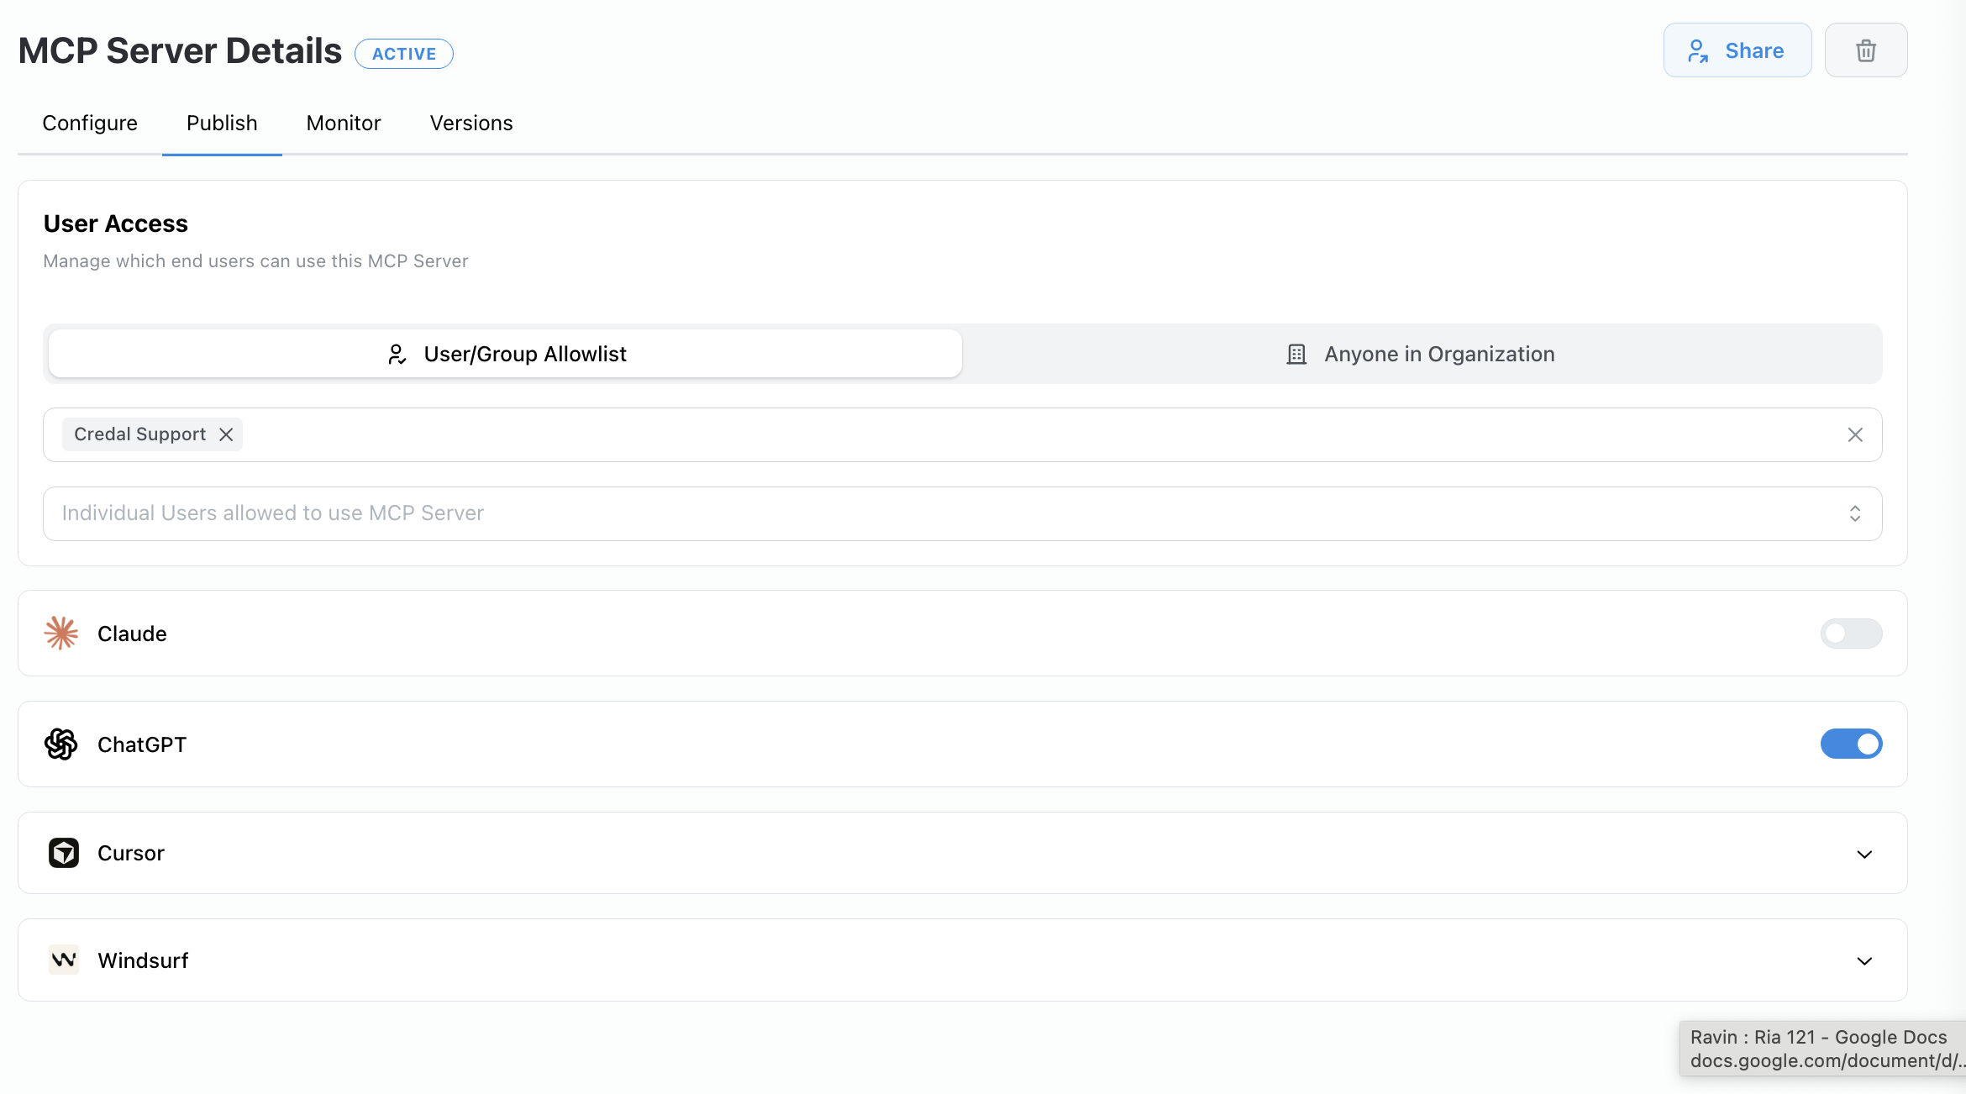Viewport: 1966px width, 1094px height.
Task: Click the Cursor app icon
Action: point(62,852)
